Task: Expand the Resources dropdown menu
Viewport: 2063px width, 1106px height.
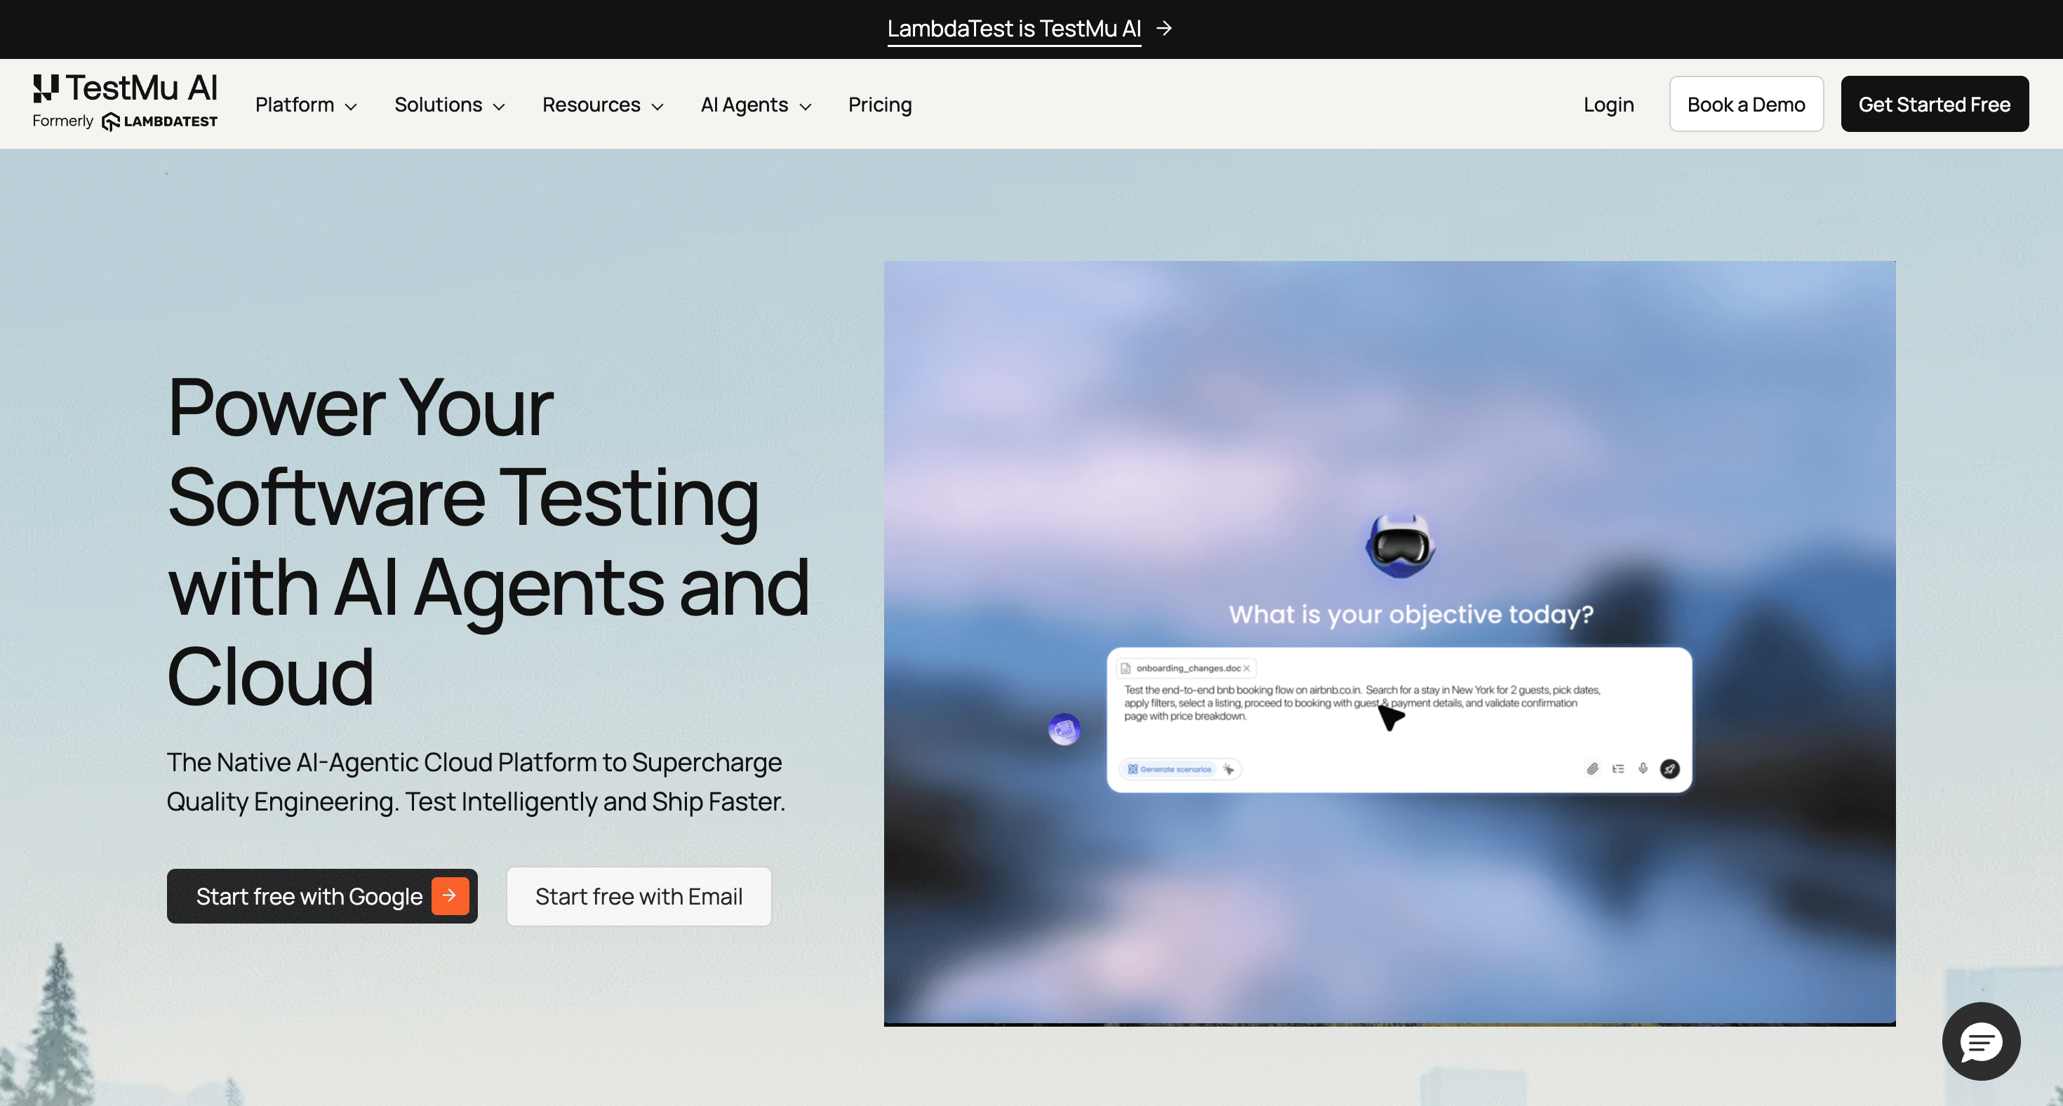Action: tap(603, 105)
